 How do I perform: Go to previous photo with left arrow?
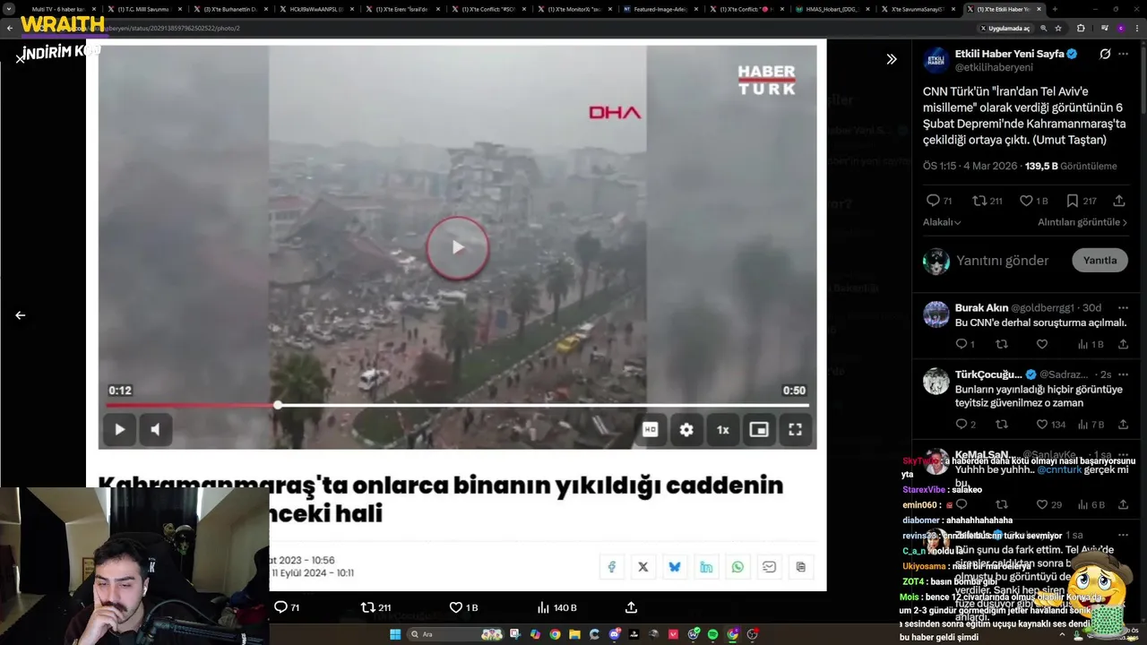pos(20,315)
